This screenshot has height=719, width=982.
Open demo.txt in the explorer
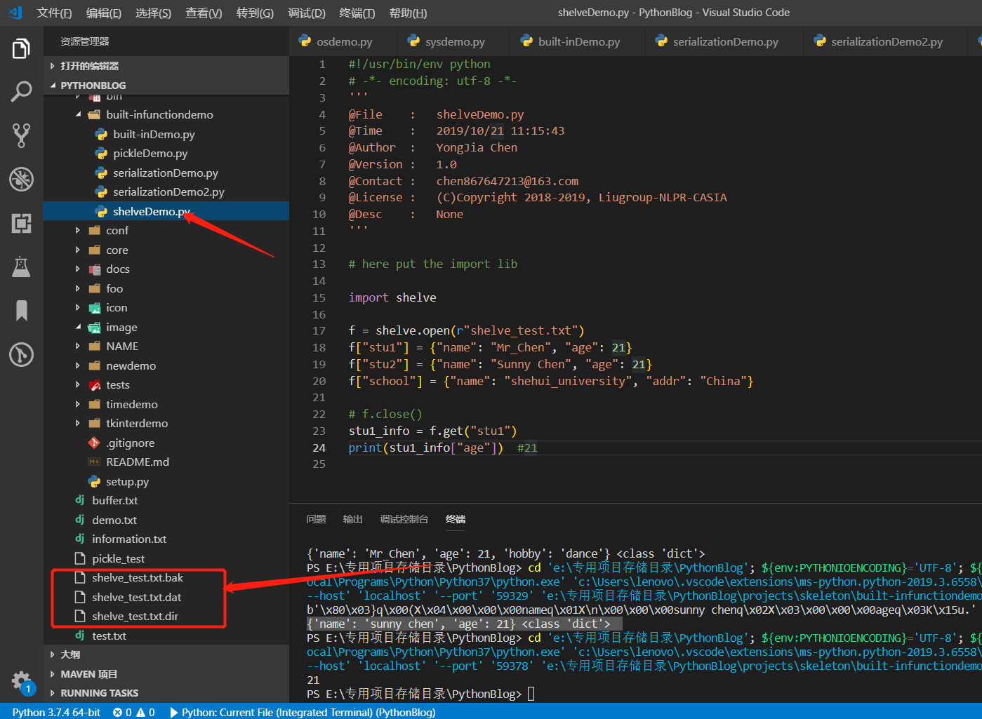tap(166, 520)
